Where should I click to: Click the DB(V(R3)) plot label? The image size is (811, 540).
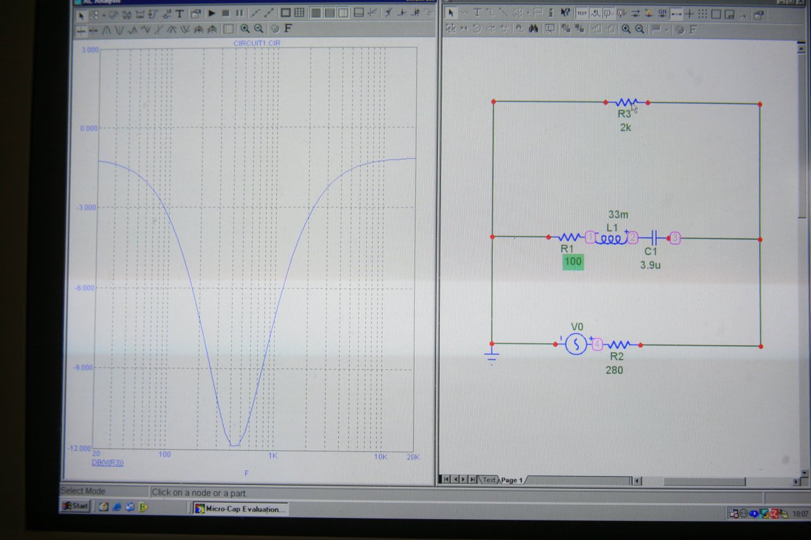tap(108, 463)
